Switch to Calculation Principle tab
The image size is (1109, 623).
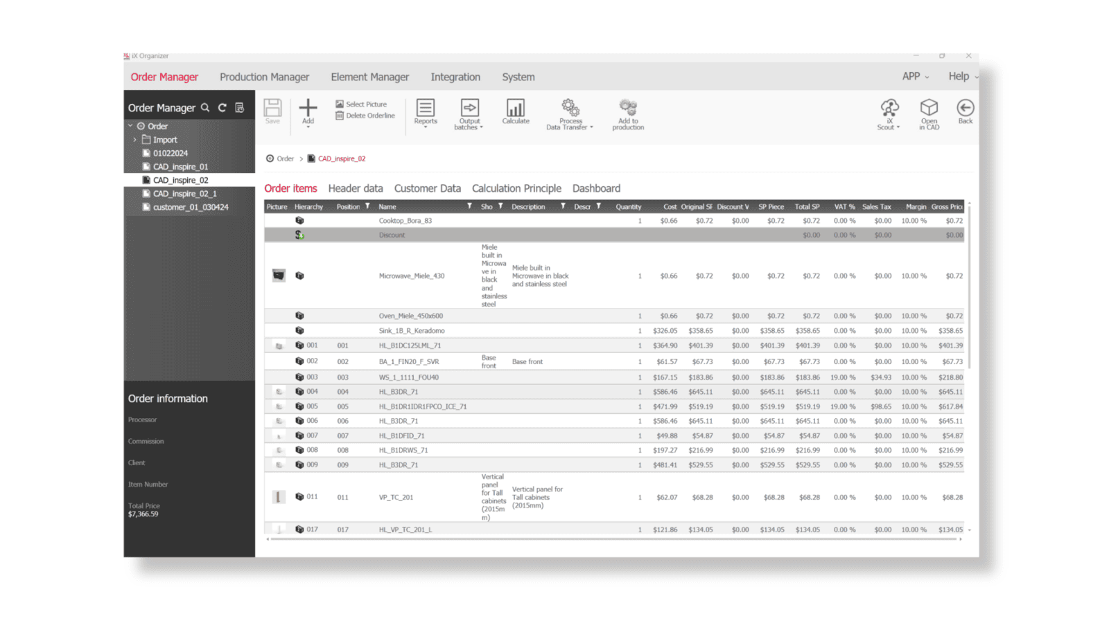(516, 188)
